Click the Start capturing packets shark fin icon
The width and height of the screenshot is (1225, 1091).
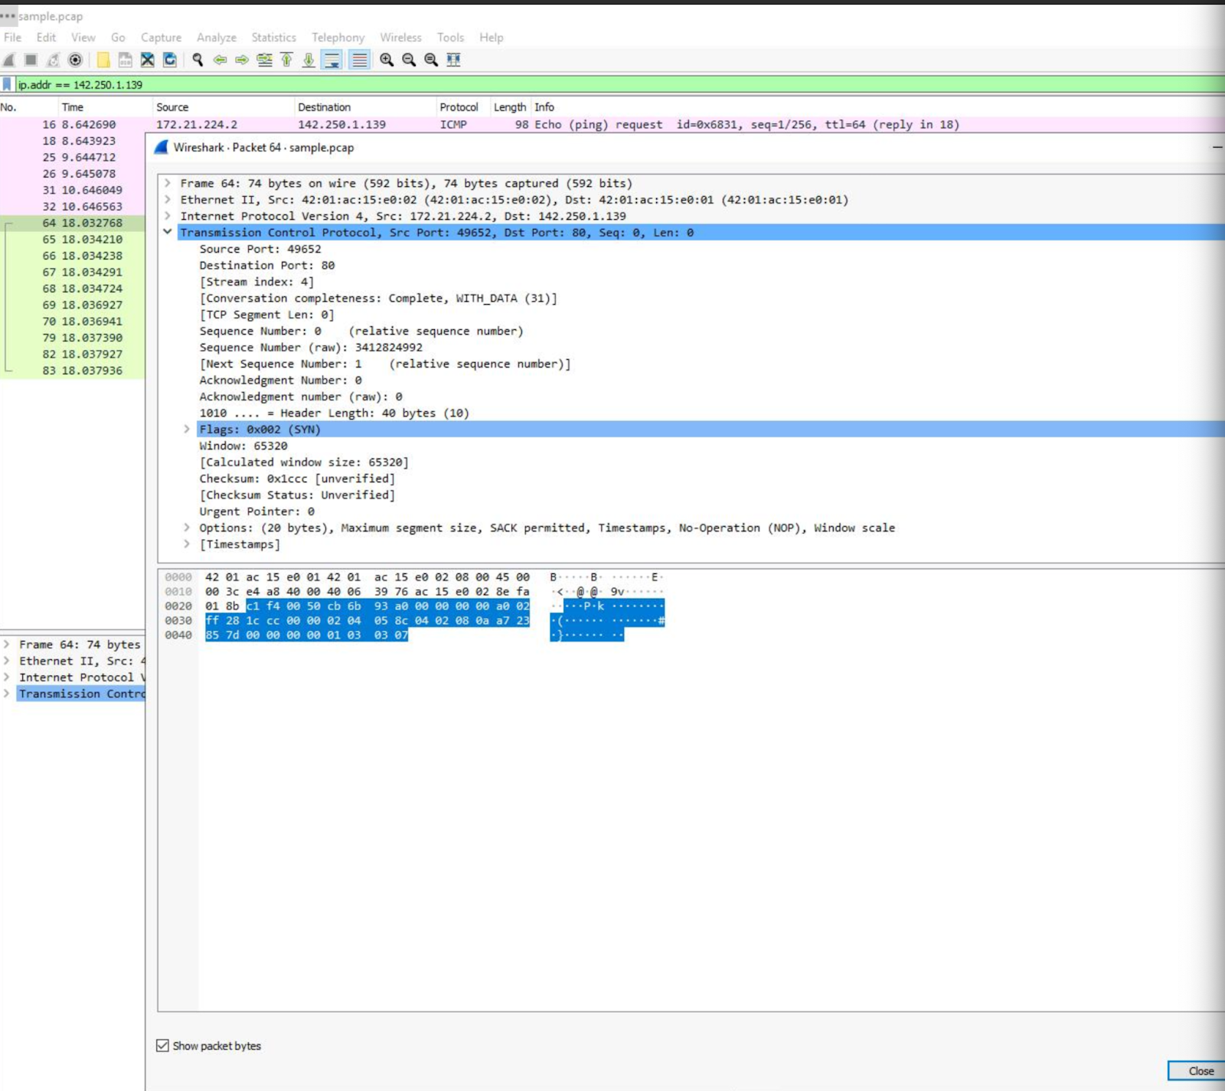point(9,60)
